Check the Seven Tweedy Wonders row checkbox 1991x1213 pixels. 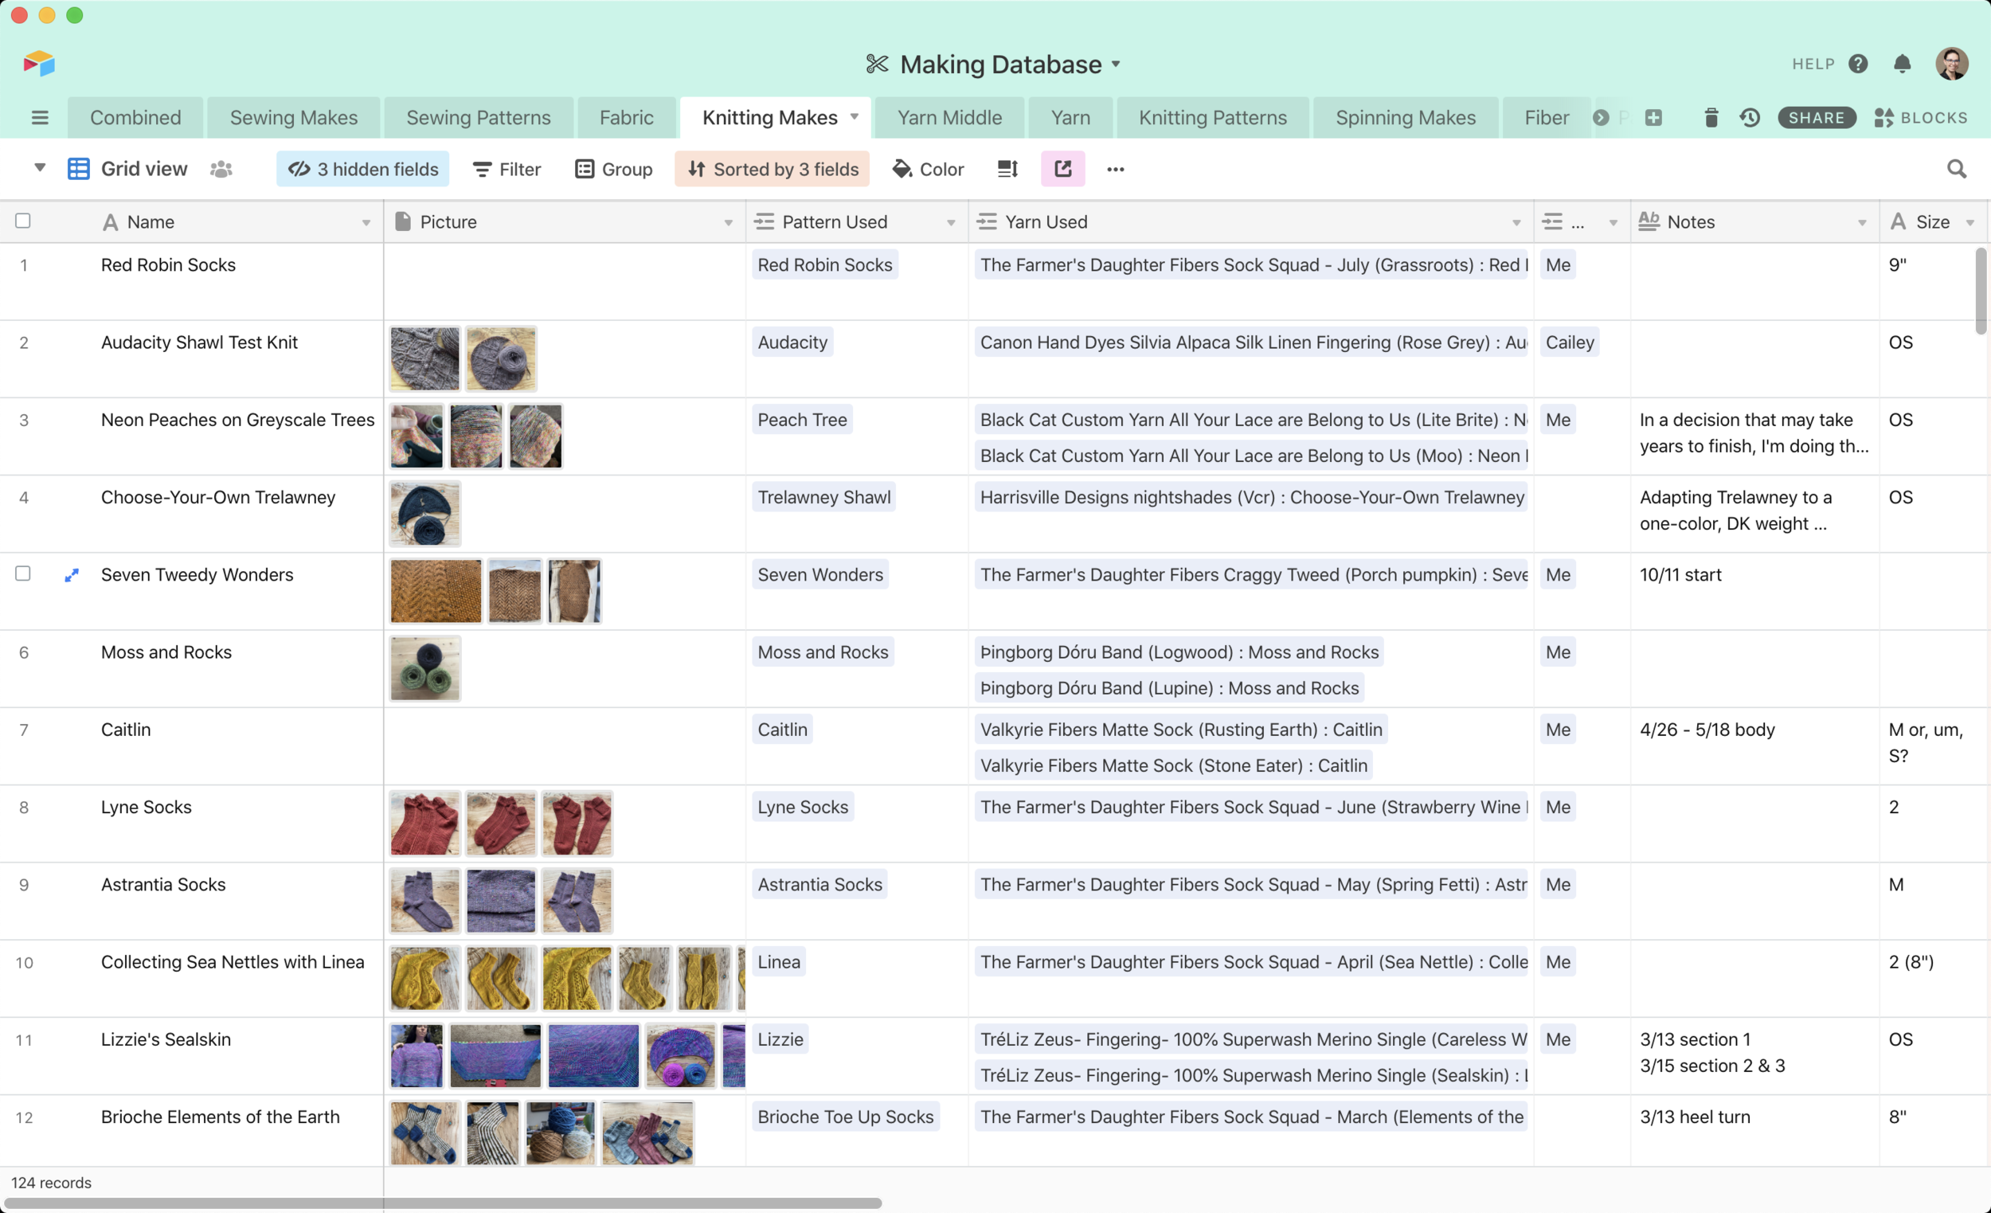22,573
